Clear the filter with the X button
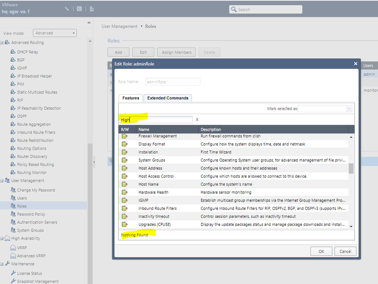Viewport: 378px width, 284px height. click(197, 120)
